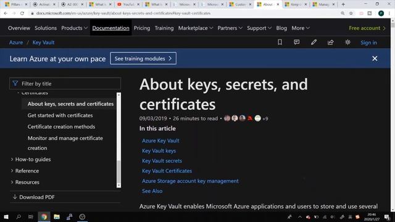This screenshot has width=395, height=222.
Task: Expand How-to guides tree node
Action: click(12, 159)
